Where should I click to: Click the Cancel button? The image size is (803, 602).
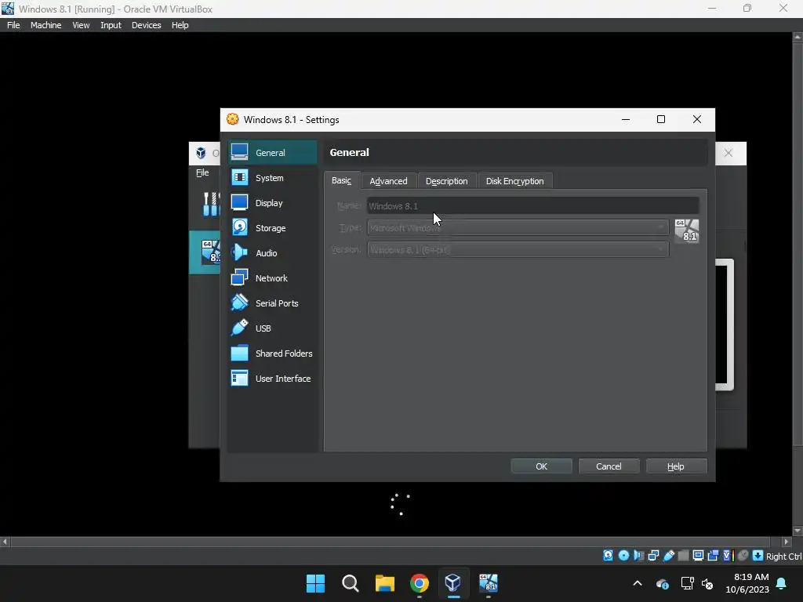[609, 466]
